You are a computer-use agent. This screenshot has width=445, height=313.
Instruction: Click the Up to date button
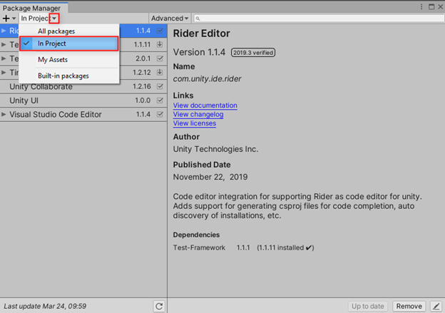[368, 306]
